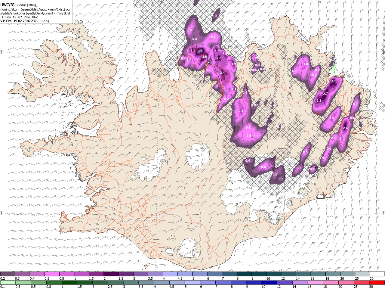385x289 pixels.
Task: Click the '0.4' label under the snow scale
Action: coord(32,278)
